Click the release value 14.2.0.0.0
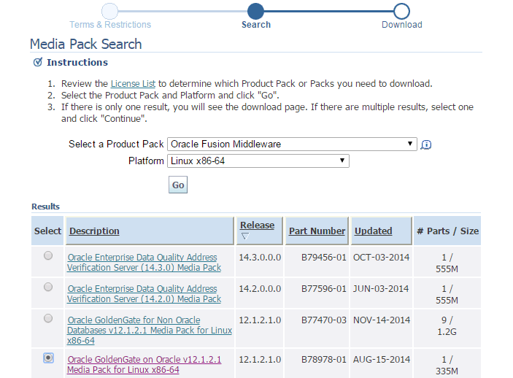This screenshot has height=378, width=513. (x=260, y=289)
